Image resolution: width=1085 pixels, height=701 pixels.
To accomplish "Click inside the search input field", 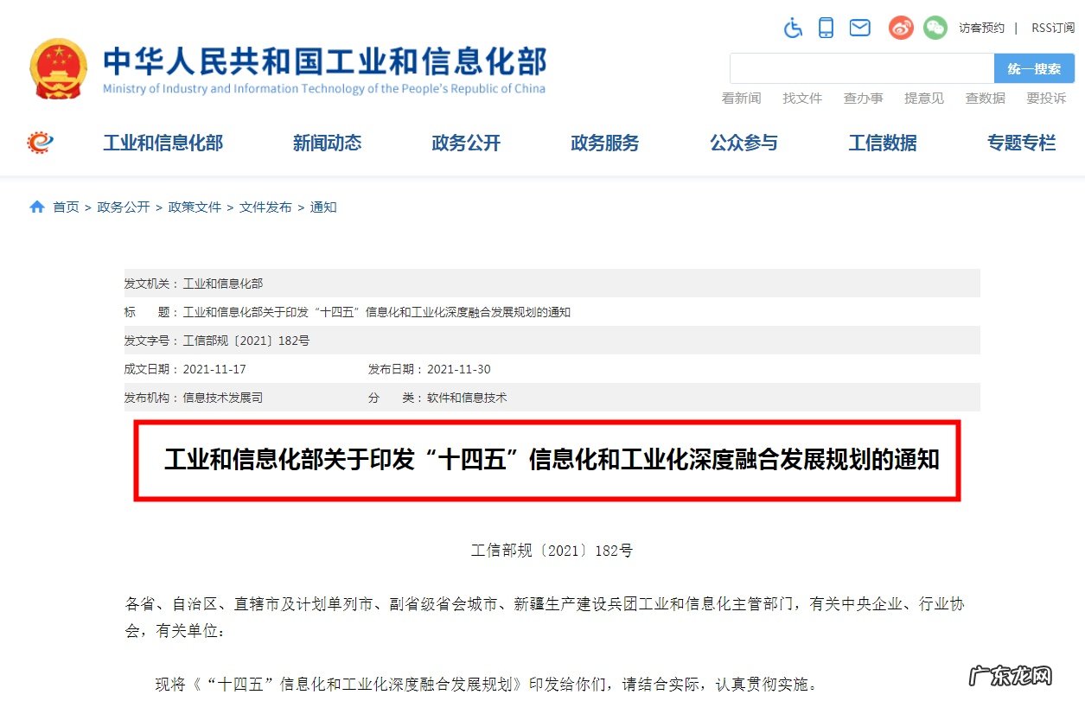I will (x=860, y=68).
